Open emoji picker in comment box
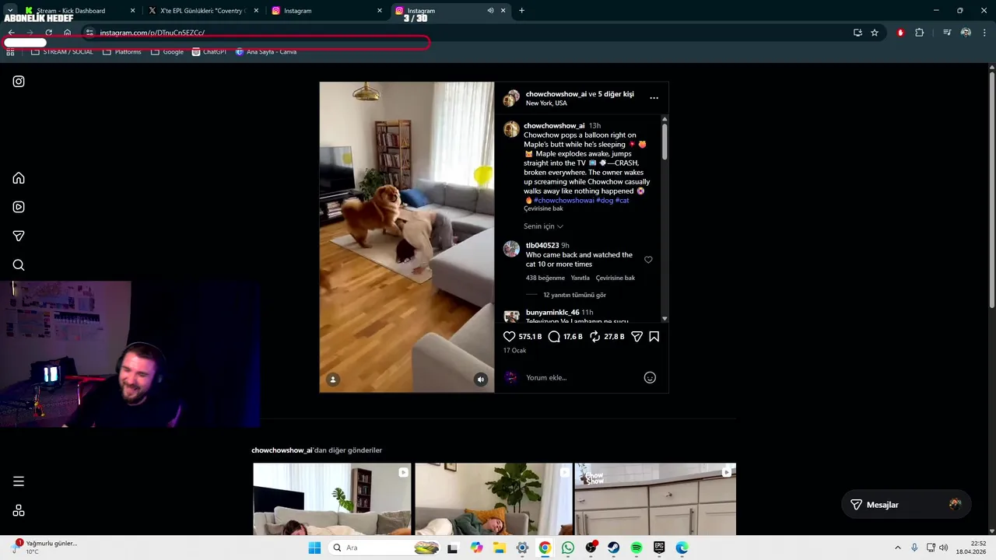 (650, 378)
